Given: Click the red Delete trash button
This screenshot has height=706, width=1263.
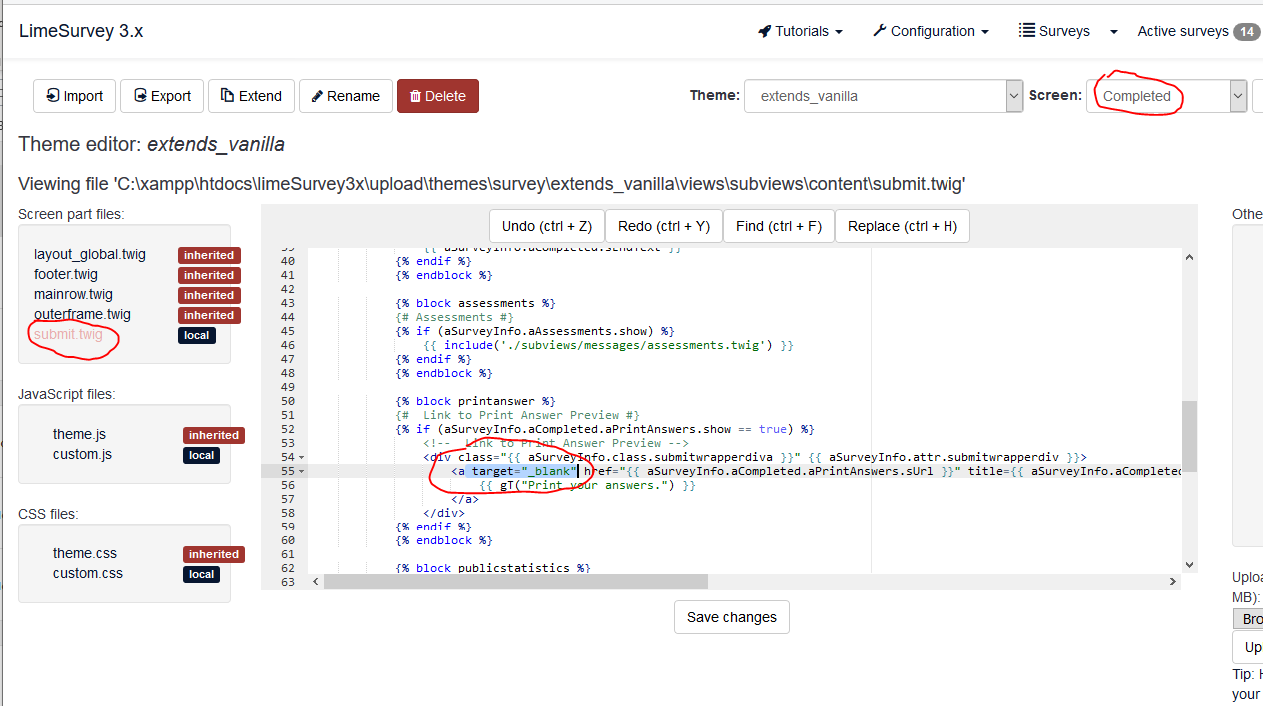Looking at the screenshot, I should click(437, 96).
